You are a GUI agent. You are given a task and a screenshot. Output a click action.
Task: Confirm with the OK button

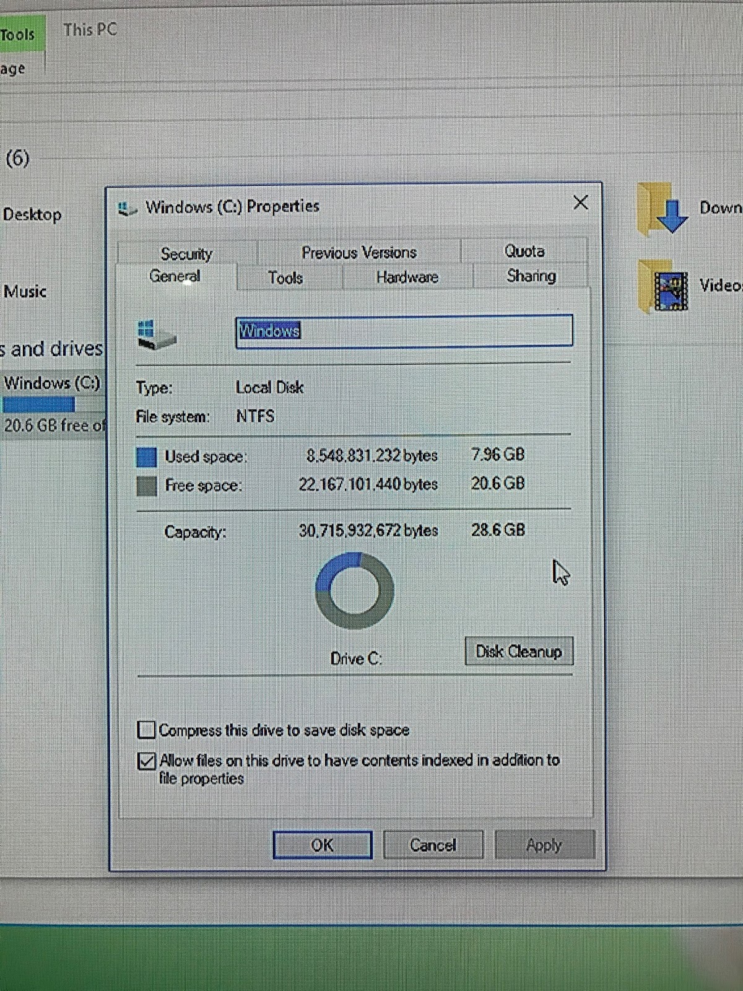coord(323,845)
